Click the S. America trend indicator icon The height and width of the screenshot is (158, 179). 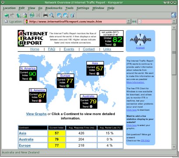pos(40,101)
